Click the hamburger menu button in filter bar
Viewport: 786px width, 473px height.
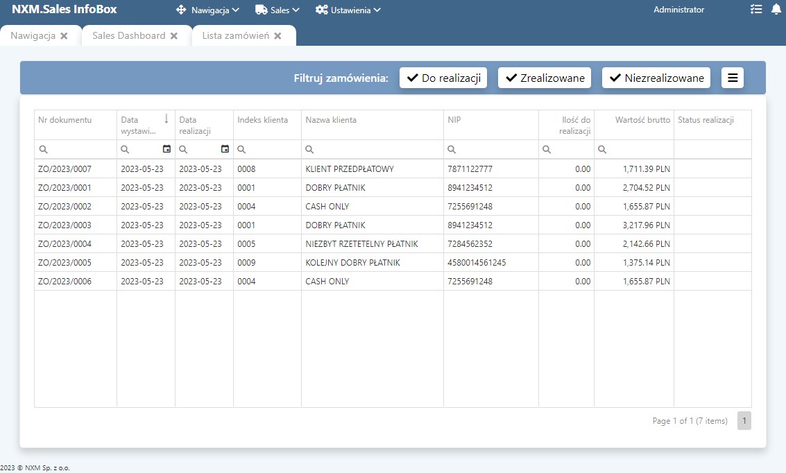[x=733, y=78]
